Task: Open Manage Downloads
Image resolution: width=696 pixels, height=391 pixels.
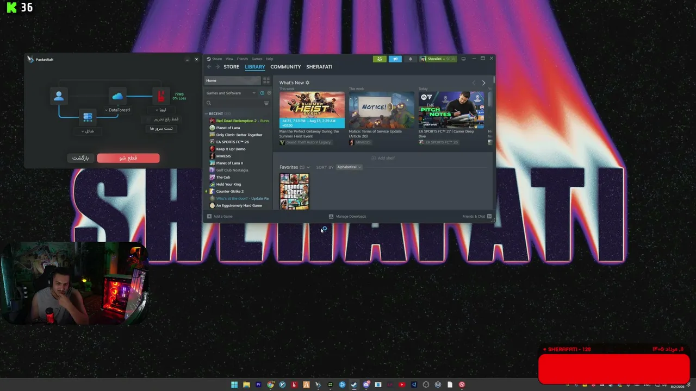Action: pyautogui.click(x=347, y=216)
